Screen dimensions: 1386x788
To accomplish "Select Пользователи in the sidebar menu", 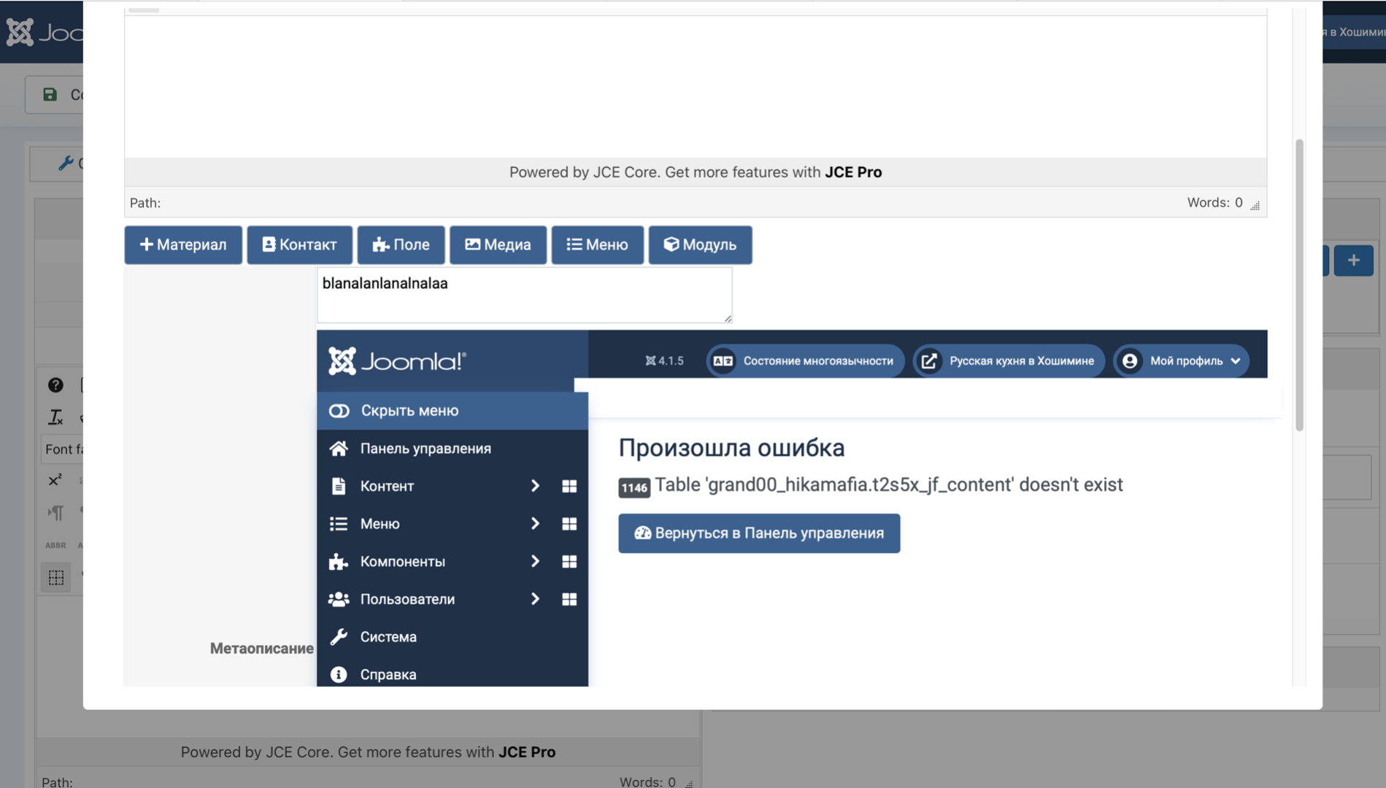I will (407, 599).
